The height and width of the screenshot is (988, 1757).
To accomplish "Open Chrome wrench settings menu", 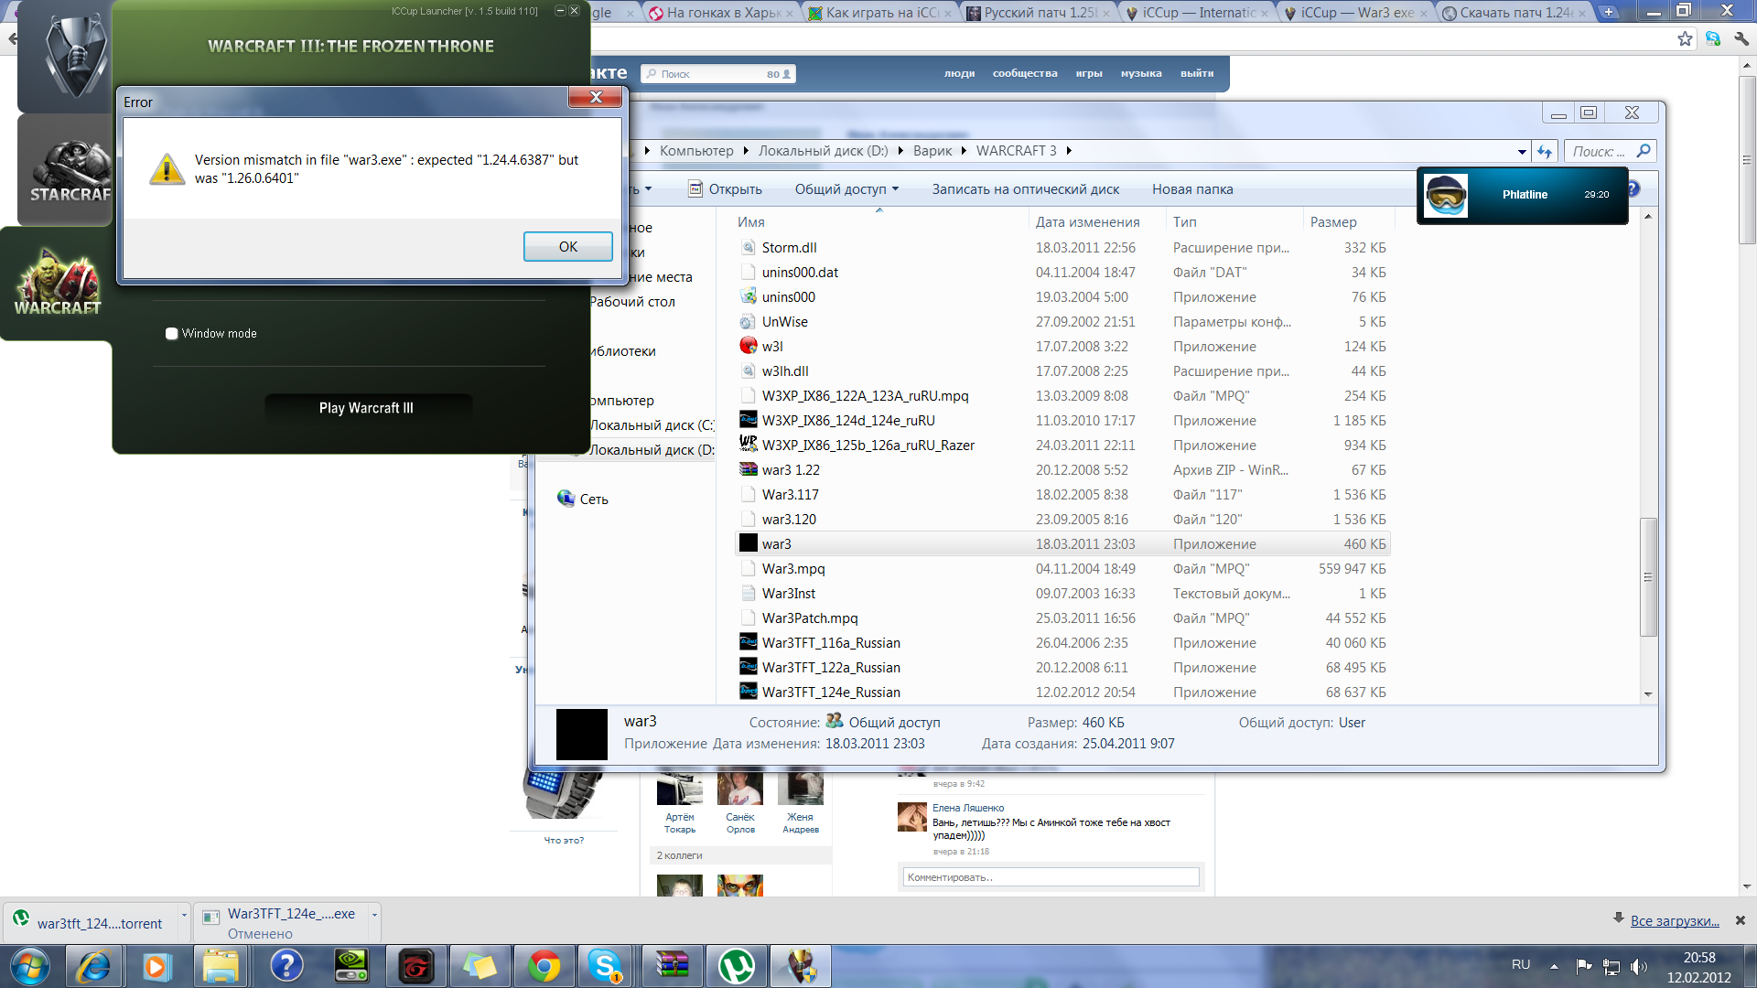I will 1741,38.
